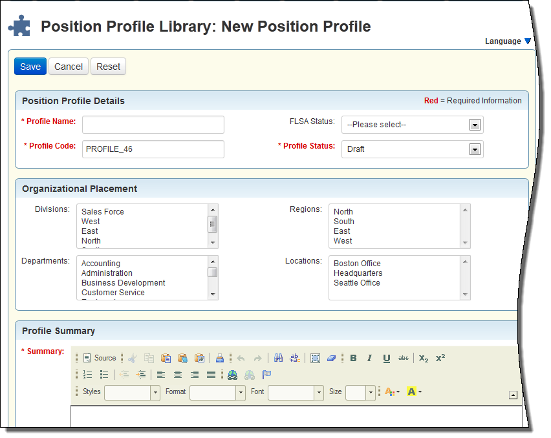
Task: Click Paste as plain text icon
Action: coord(183,358)
